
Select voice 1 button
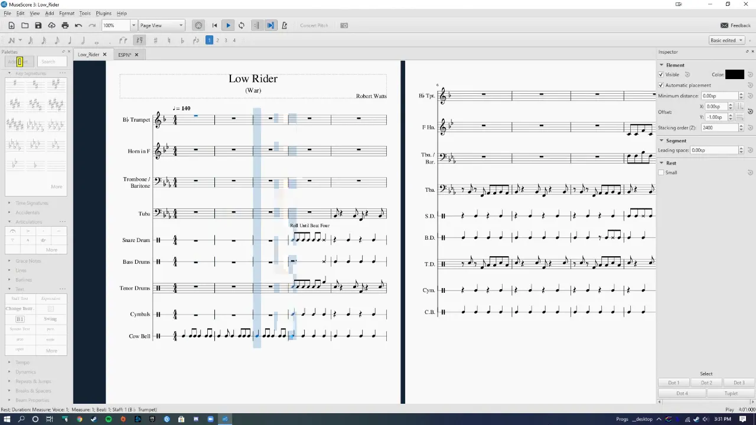[x=209, y=40]
